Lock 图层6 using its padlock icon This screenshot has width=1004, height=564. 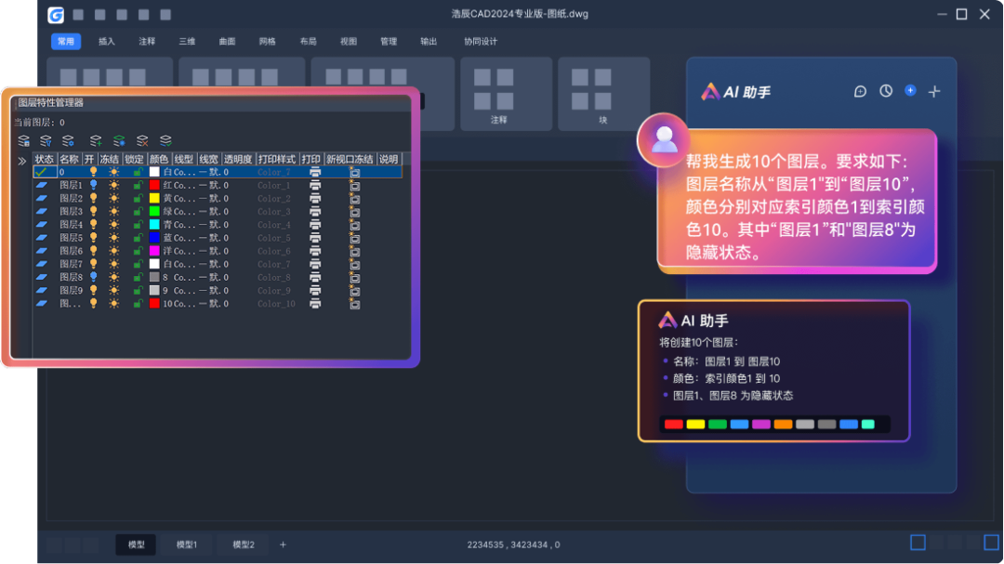pos(137,251)
